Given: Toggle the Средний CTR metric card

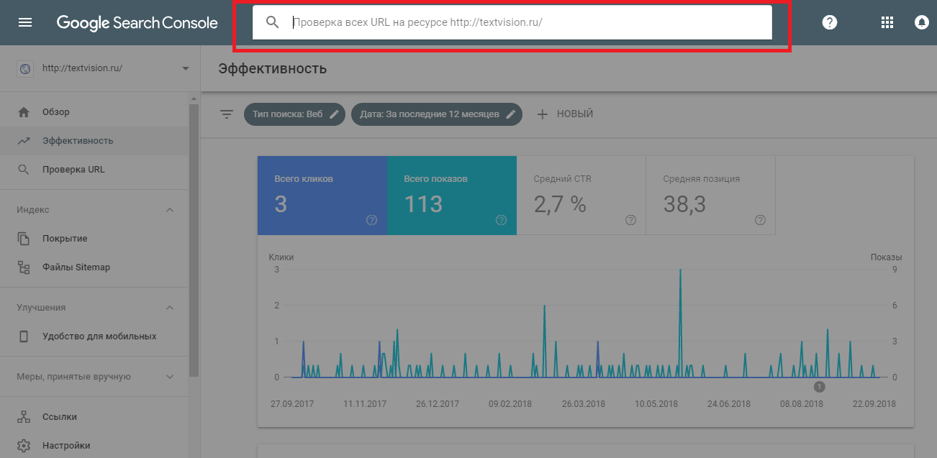Looking at the screenshot, I should click(x=581, y=195).
